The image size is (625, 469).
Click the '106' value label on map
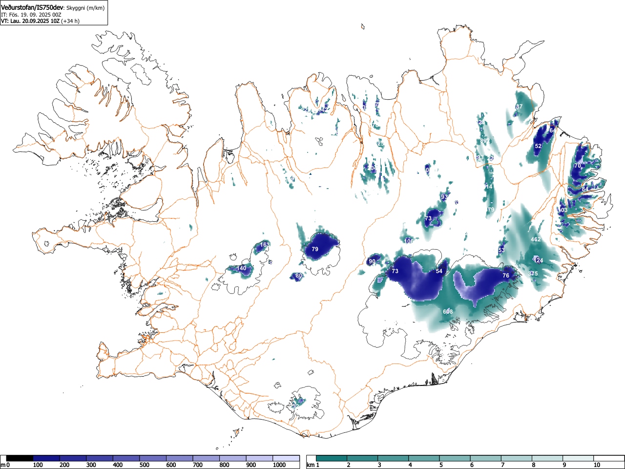coord(409,241)
